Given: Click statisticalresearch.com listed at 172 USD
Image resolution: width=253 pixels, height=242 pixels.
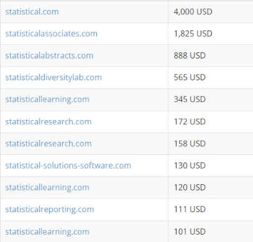Looking at the screenshot, I should pos(48,121).
